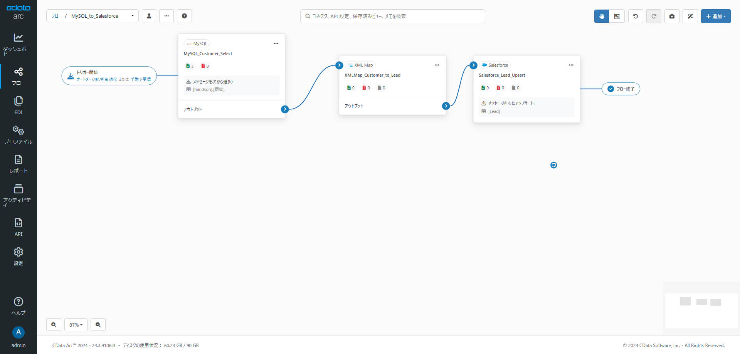Select the Salesforce_Lead_Upsert connector title

click(502, 75)
